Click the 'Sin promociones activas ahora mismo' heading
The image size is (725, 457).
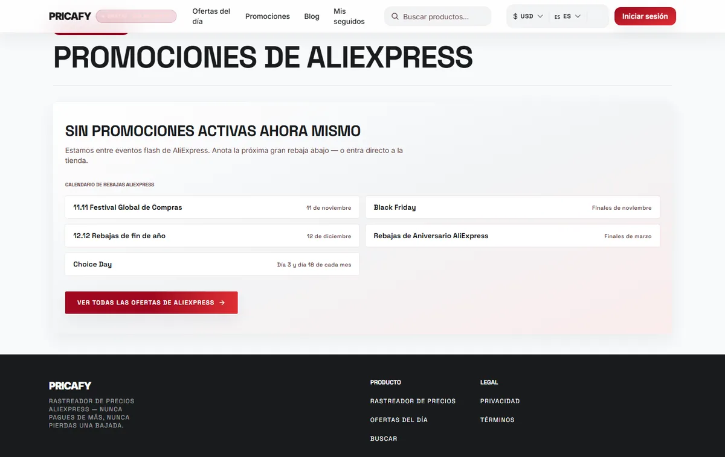pyautogui.click(x=213, y=131)
